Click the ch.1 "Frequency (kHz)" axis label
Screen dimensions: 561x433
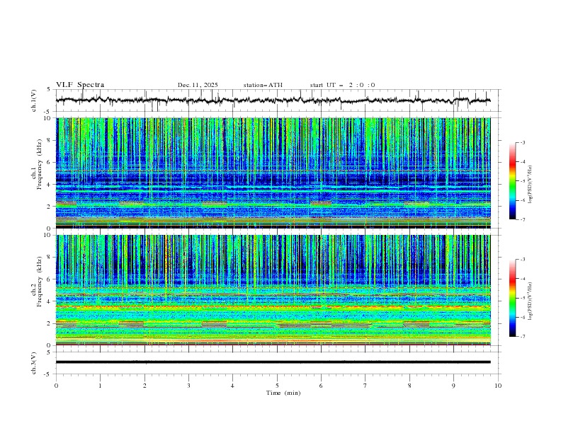[x=40, y=163]
